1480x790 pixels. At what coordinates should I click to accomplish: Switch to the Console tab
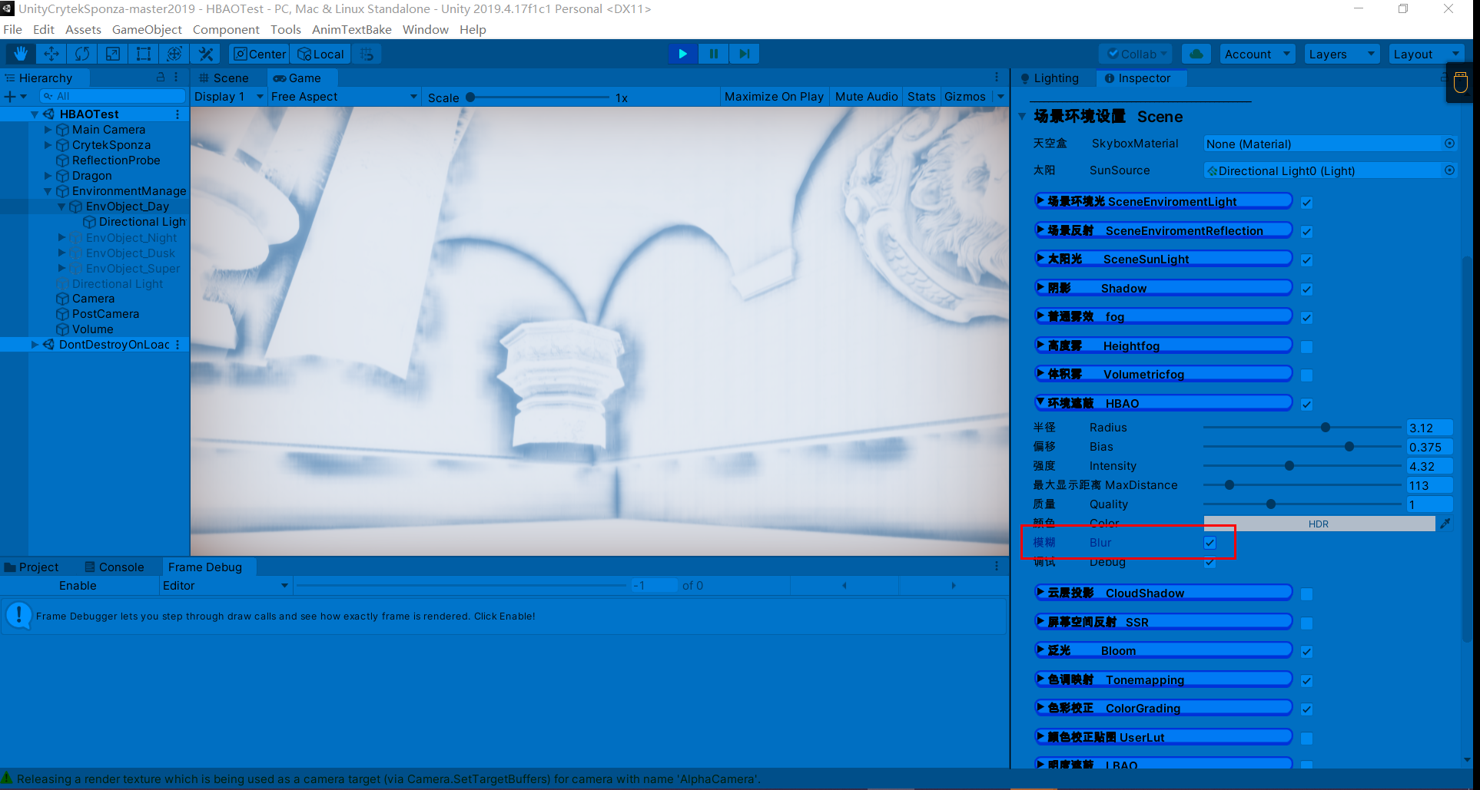pos(114,567)
